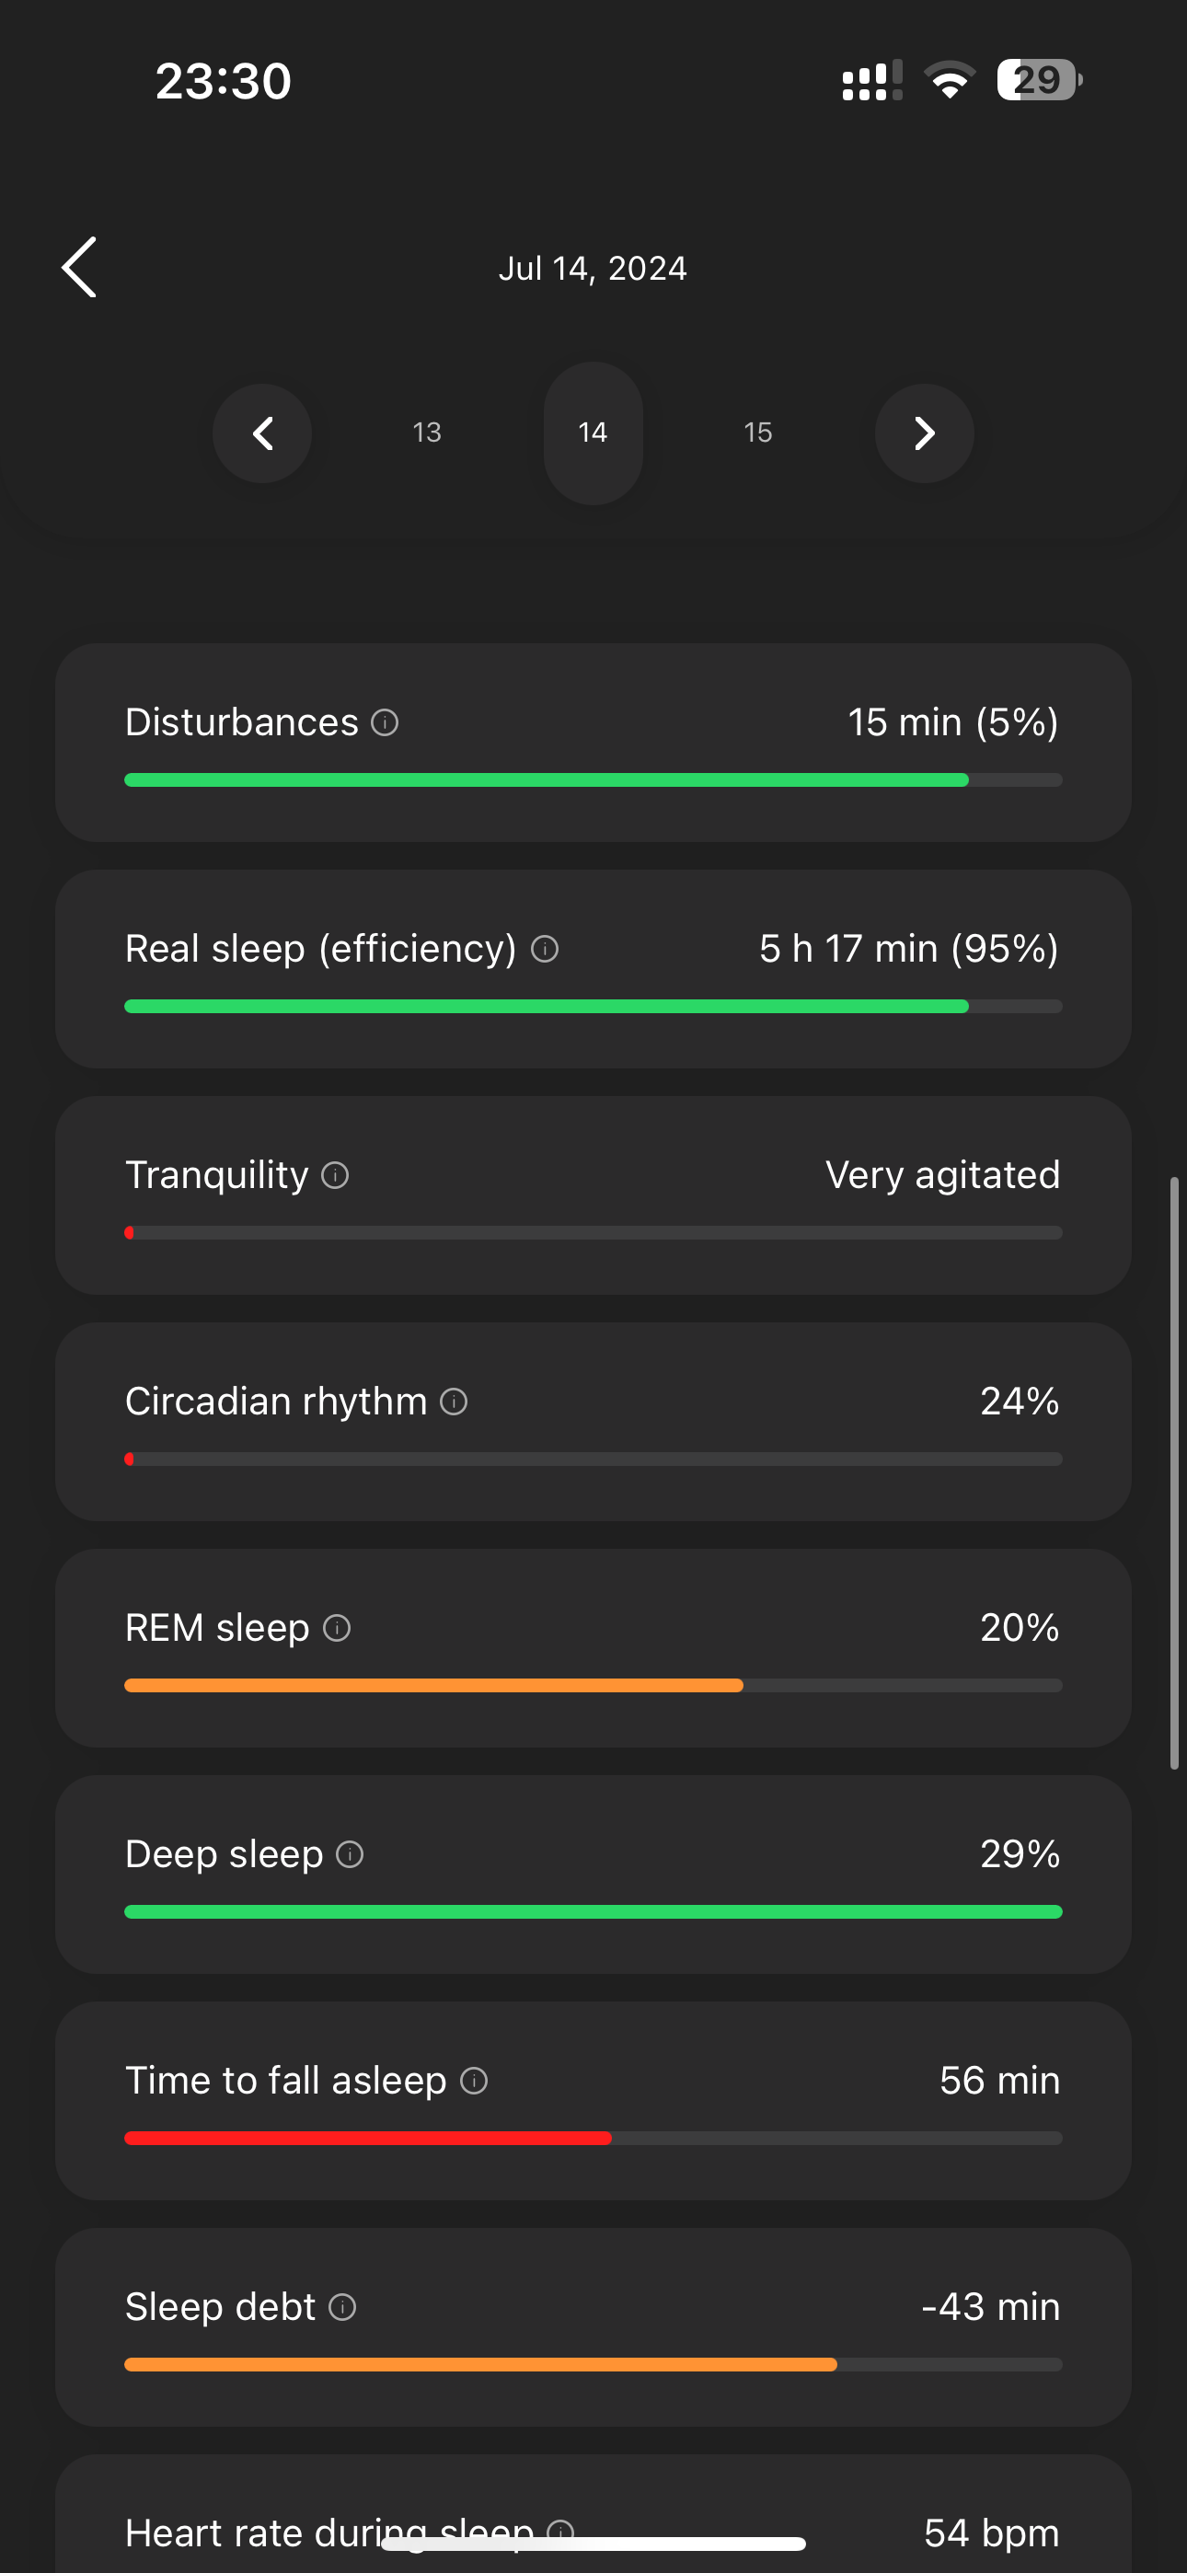Image resolution: width=1187 pixels, height=2573 pixels.
Task: Go to previous days with left chevron
Action: point(263,433)
